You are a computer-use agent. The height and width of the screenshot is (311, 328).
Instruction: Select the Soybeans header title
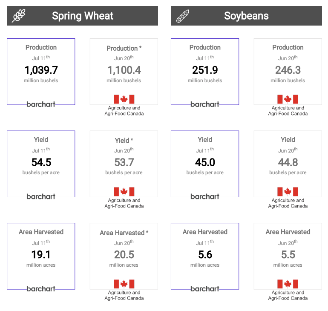[x=246, y=16]
